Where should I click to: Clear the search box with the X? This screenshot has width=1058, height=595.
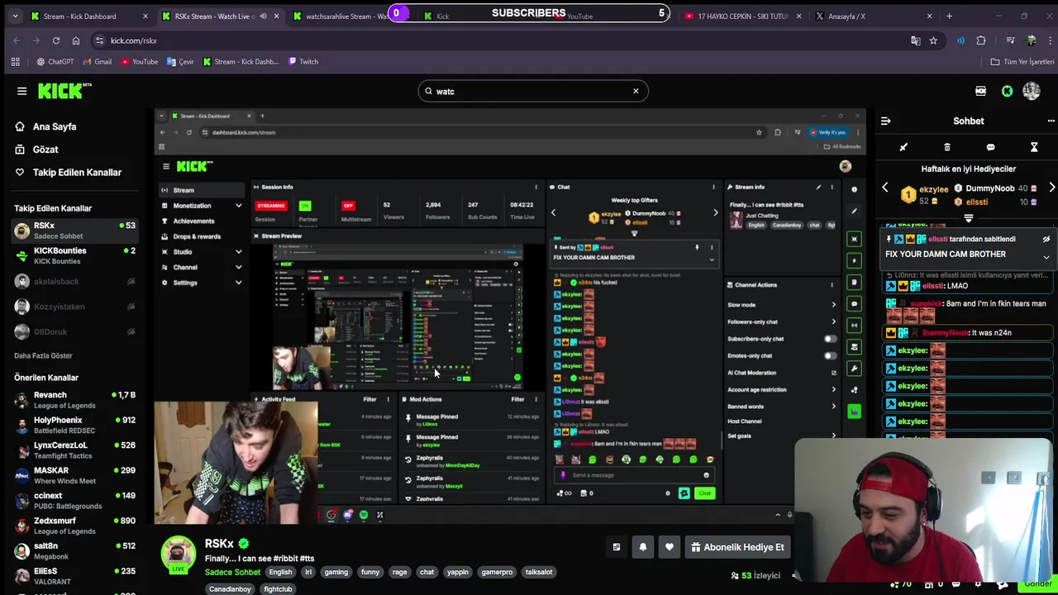[x=636, y=91]
